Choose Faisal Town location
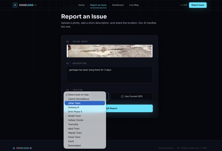Image resolution: width=222 pixels, height=151 pixels. tap(85, 137)
